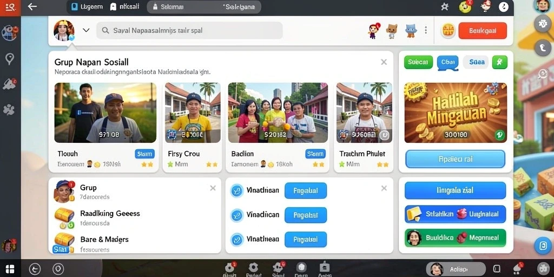Expand the chevron next to profile avatar

(86, 30)
